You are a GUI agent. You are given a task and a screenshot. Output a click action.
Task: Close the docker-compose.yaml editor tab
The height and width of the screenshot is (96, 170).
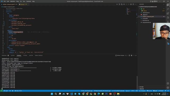(x=17, y=4)
